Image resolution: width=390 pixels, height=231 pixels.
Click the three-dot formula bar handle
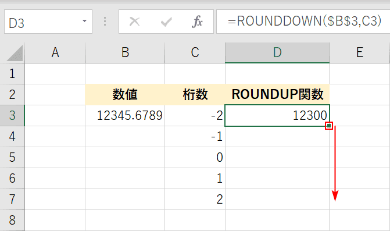(105, 22)
